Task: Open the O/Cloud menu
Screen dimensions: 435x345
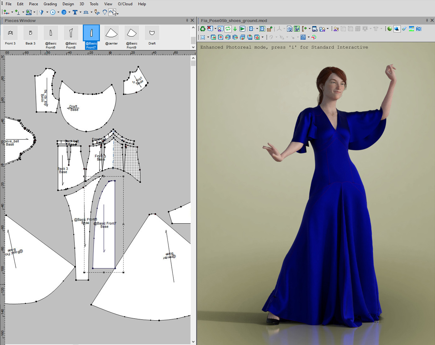Action: coord(125,4)
